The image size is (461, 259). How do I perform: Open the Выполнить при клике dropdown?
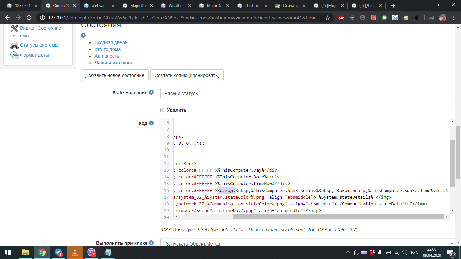pos(307,243)
